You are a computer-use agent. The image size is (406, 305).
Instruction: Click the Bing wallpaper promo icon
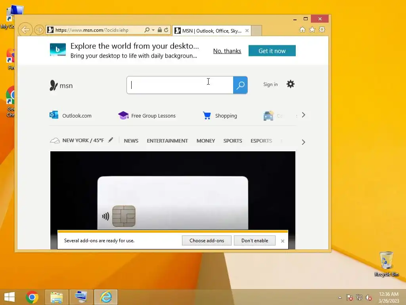[x=58, y=50]
